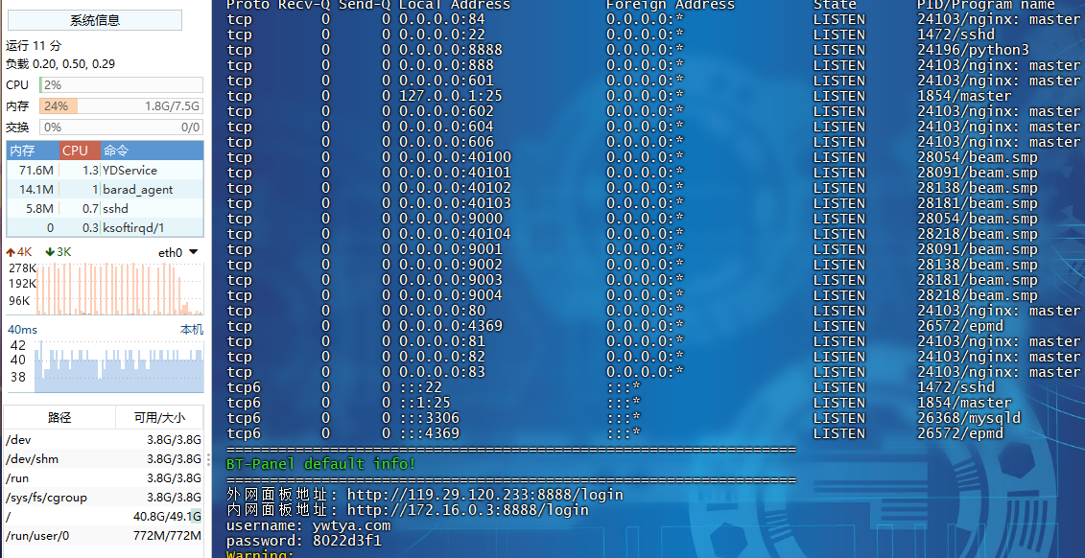Click the 负载 0.20, 0.50, 0.29 text

(x=60, y=63)
